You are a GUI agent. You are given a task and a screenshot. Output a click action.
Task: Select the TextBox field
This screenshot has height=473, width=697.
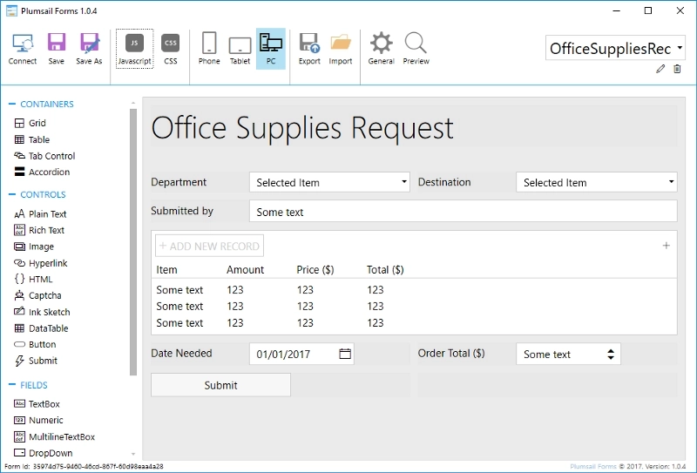pyautogui.click(x=37, y=404)
